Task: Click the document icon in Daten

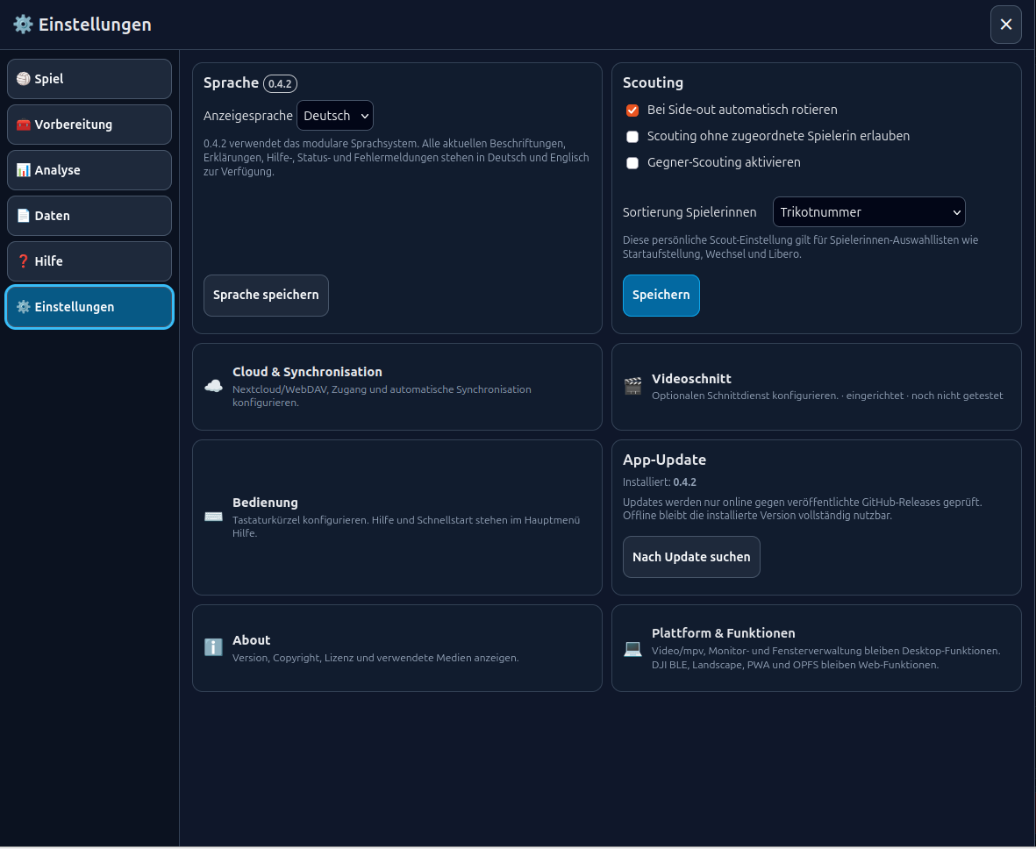Action: (23, 216)
